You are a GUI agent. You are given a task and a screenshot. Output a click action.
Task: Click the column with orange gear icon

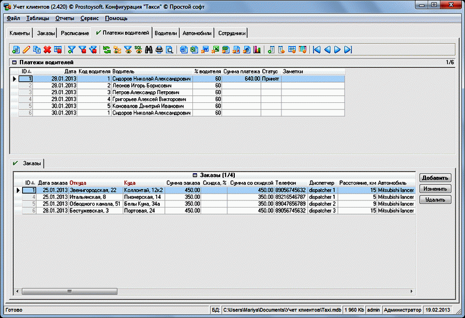tap(281, 49)
